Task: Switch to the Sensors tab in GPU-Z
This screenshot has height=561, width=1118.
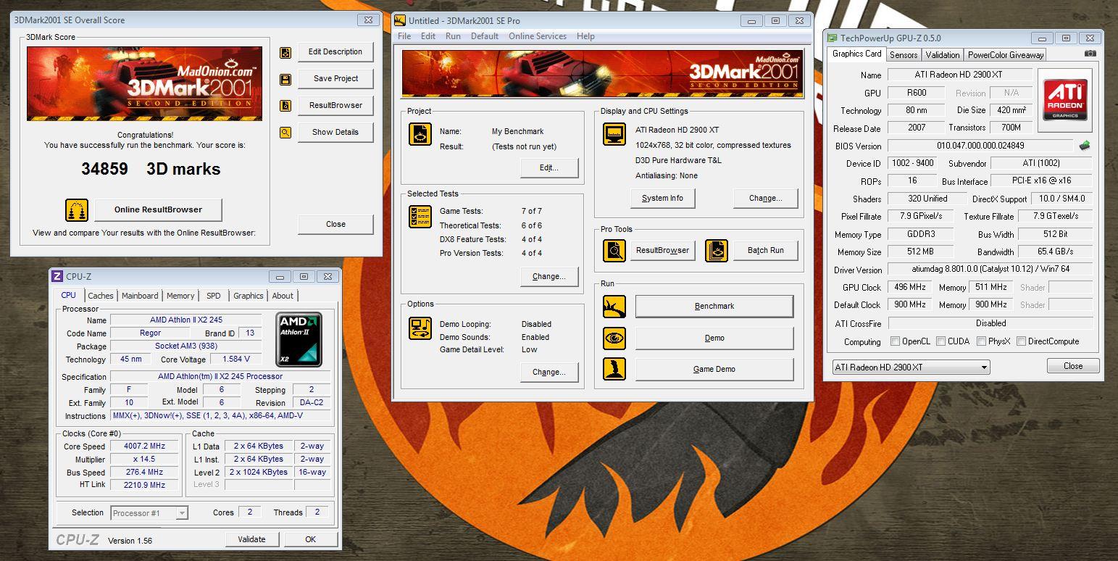Action: click(x=904, y=55)
